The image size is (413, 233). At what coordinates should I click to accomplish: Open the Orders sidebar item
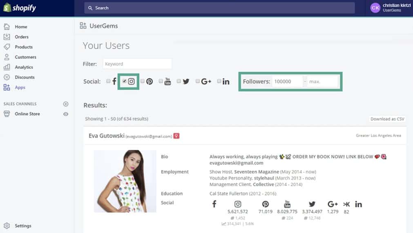pos(22,37)
